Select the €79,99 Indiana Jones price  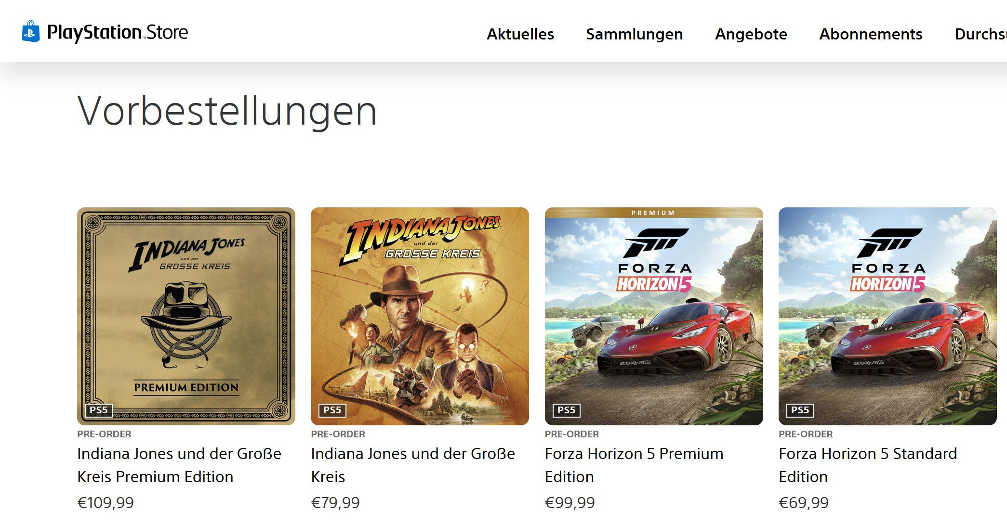click(x=335, y=503)
